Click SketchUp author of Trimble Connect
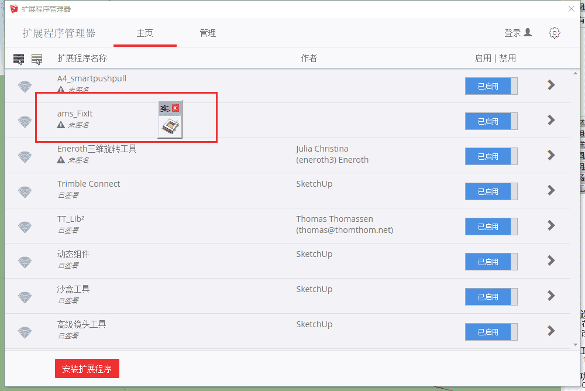Image resolution: width=585 pixels, height=391 pixels. [x=314, y=184]
